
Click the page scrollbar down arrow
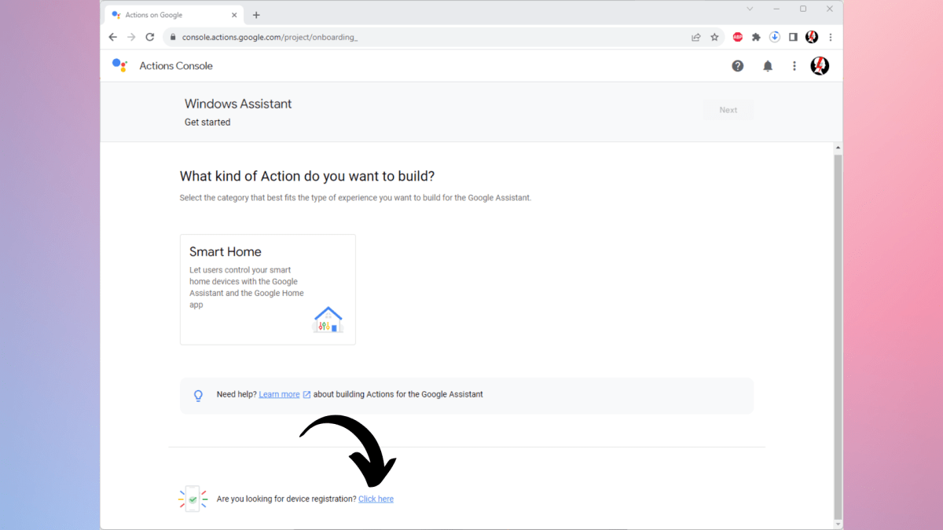pos(838,524)
